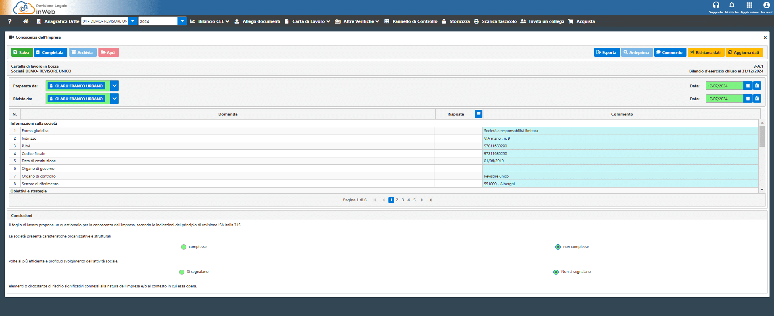
Task: Click the Rivista da date field
Action: pyautogui.click(x=724, y=99)
